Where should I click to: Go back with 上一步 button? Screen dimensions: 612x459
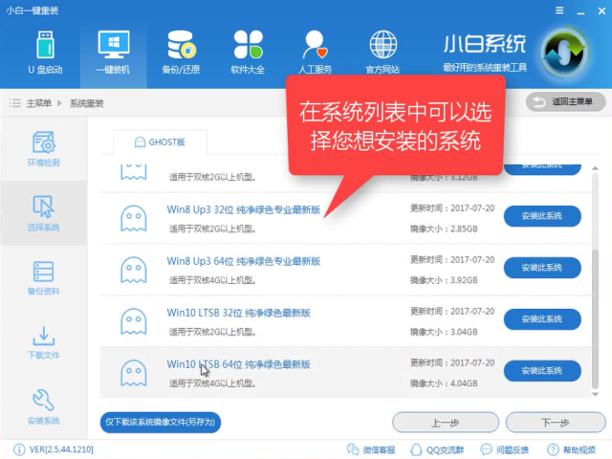click(x=446, y=422)
